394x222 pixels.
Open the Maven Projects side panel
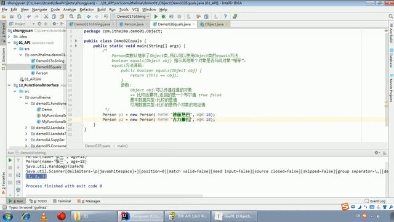click(391, 88)
